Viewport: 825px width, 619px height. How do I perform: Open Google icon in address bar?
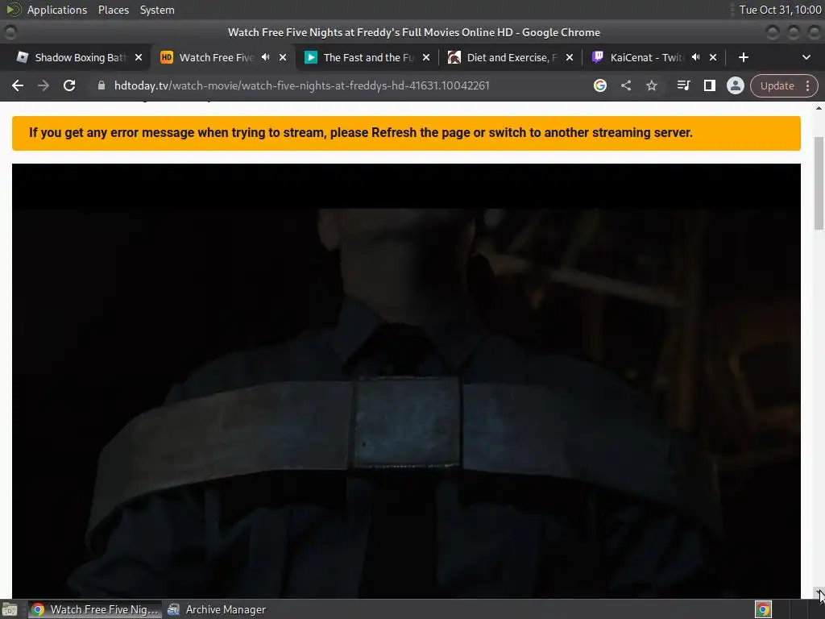pyautogui.click(x=599, y=85)
